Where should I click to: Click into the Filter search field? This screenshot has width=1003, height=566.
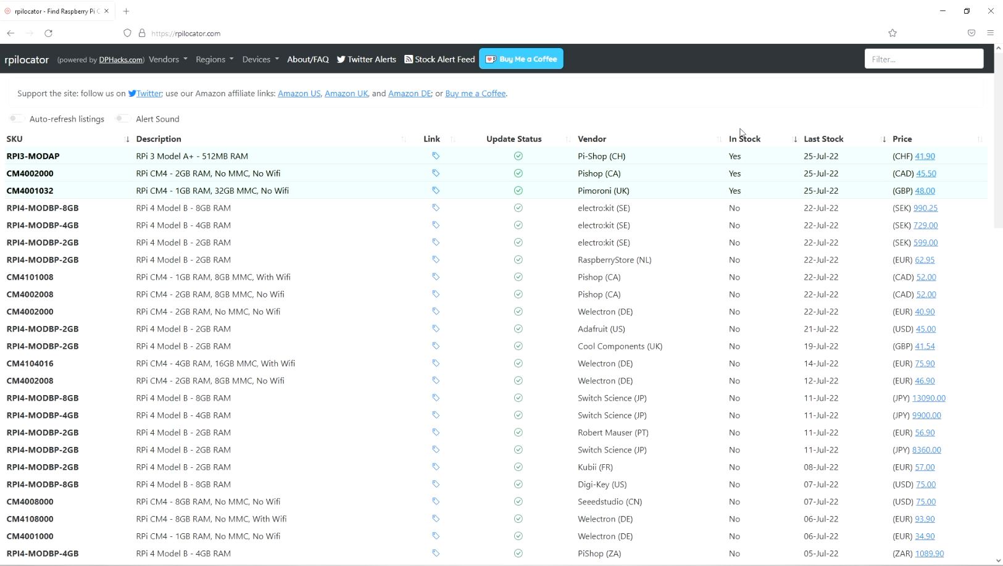[923, 59]
